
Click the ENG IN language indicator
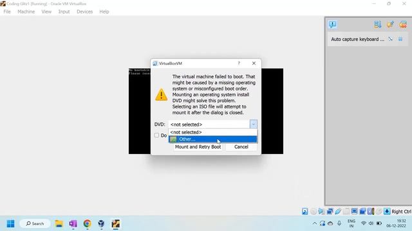(x=351, y=223)
